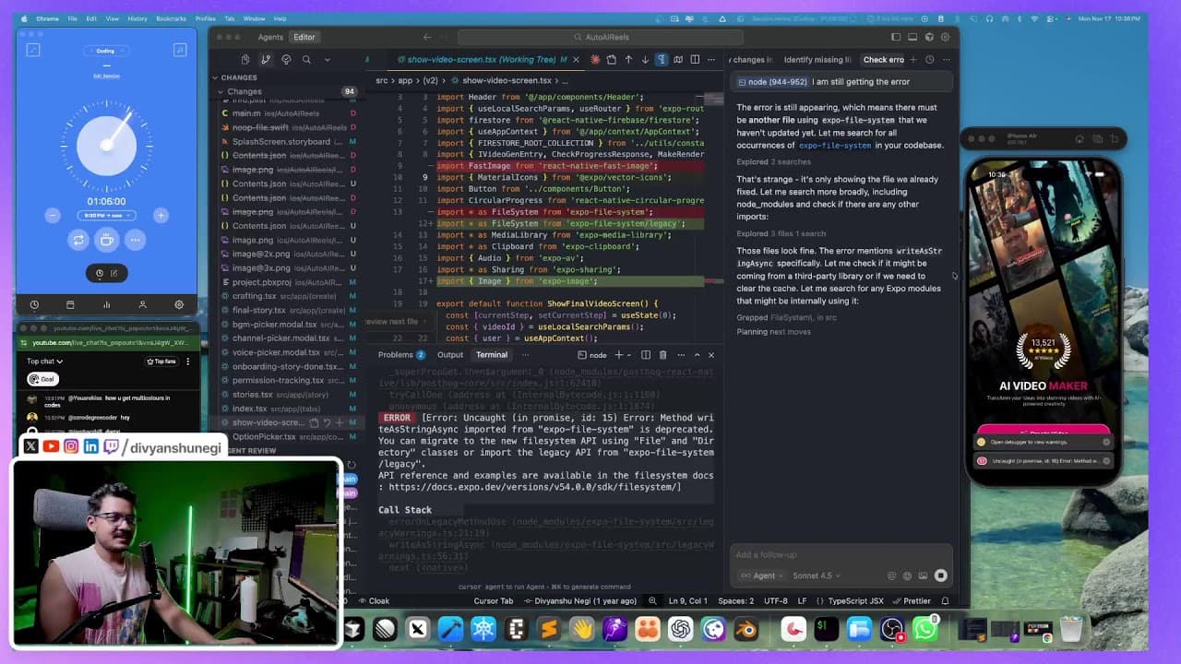Select the Remote Explorer globe icon

click(x=287, y=59)
